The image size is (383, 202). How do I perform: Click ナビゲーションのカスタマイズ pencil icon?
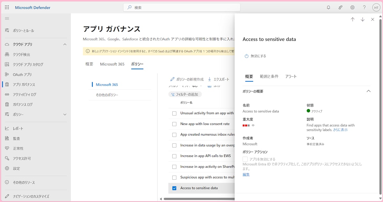point(7,196)
